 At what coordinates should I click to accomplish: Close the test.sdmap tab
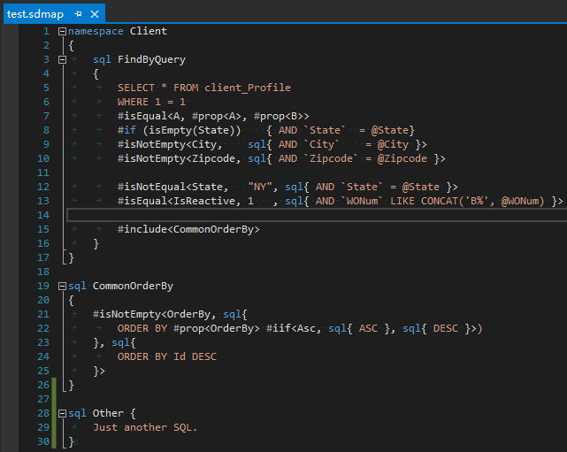pos(94,13)
